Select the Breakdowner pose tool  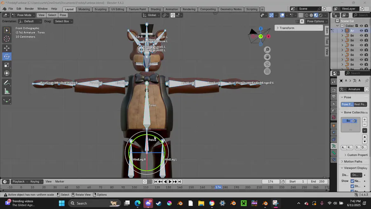(7, 101)
